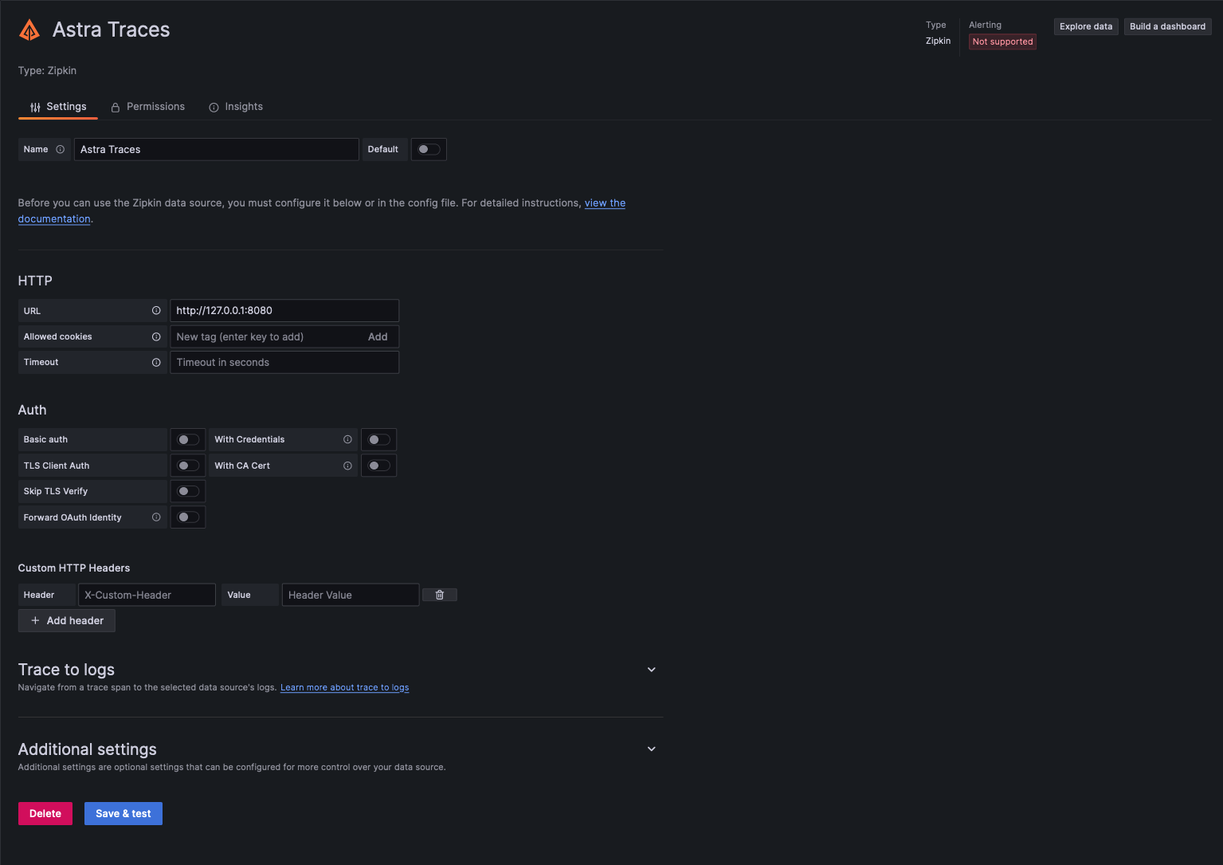Click the Additional settings heading
Screen dimensions: 1223x865
tap(88, 749)
